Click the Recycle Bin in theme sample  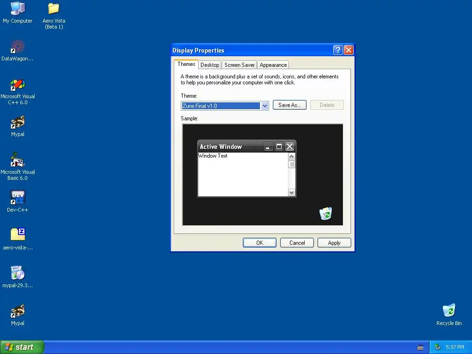click(326, 213)
